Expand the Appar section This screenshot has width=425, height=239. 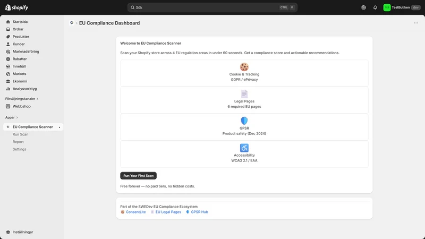click(x=11, y=117)
